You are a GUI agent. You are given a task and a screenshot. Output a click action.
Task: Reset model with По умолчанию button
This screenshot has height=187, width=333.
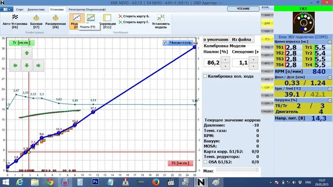[215, 39]
